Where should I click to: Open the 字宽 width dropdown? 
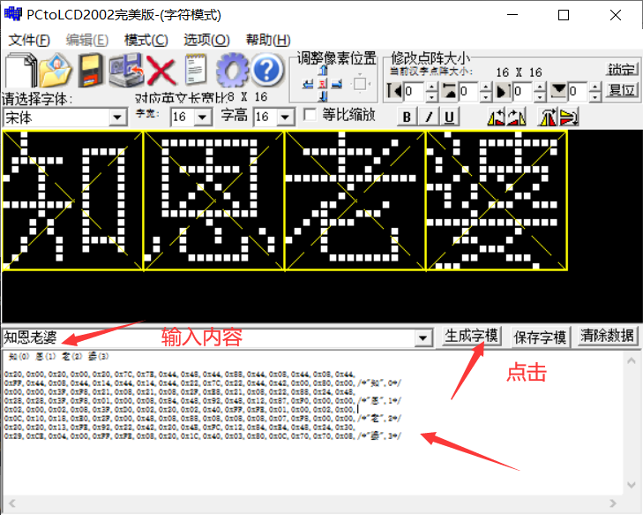[203, 117]
